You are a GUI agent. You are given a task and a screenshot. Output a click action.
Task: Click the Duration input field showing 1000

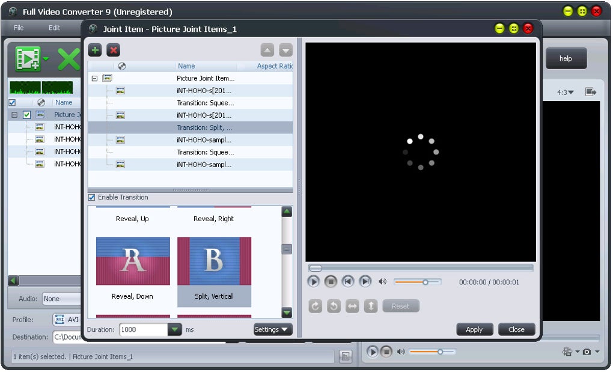[144, 329]
